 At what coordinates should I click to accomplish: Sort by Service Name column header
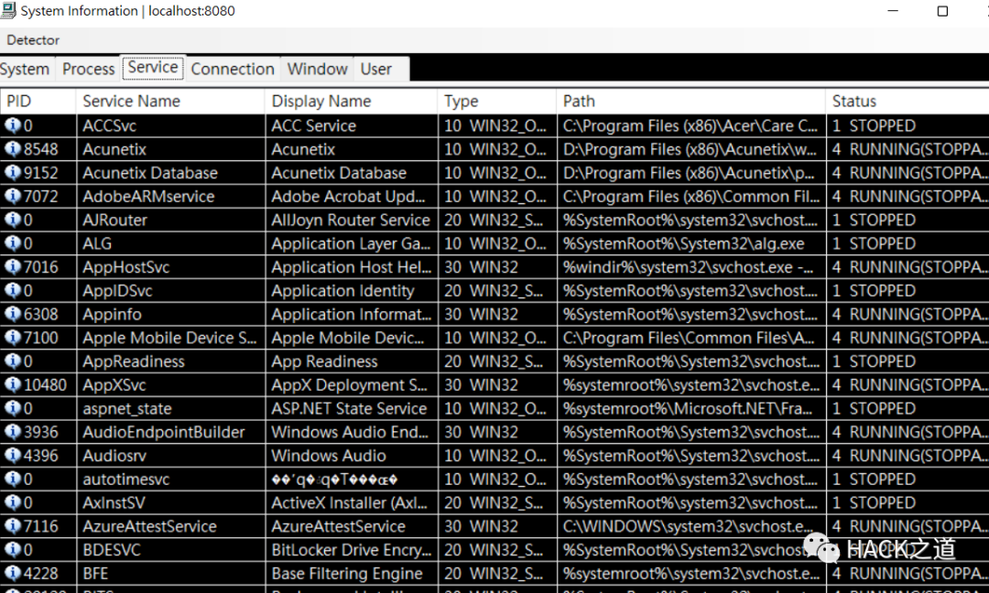pos(170,102)
